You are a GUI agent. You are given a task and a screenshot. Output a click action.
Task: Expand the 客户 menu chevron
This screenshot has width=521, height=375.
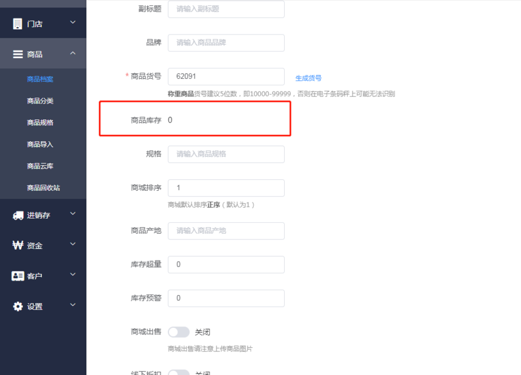(x=73, y=274)
